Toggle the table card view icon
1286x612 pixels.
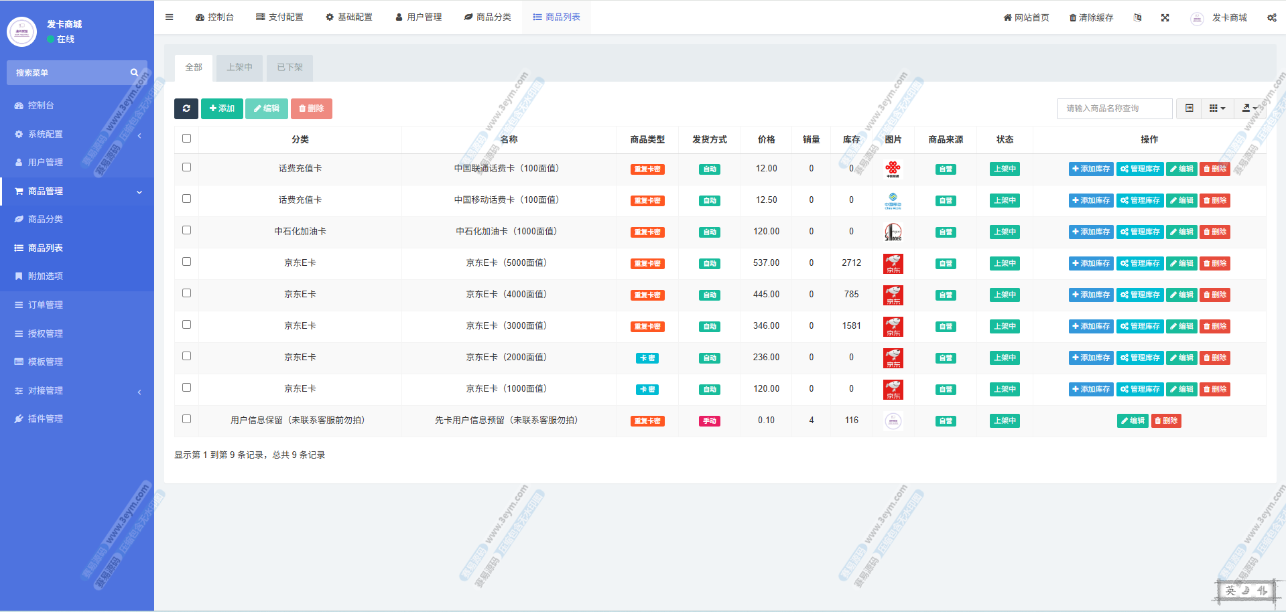click(1189, 108)
